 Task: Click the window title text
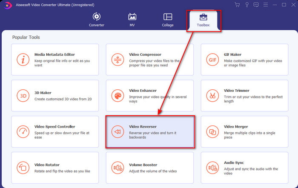(55, 5)
